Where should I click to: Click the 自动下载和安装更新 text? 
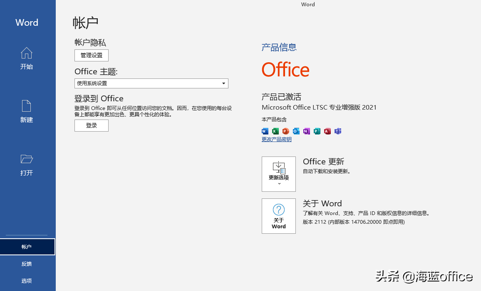pos(326,171)
